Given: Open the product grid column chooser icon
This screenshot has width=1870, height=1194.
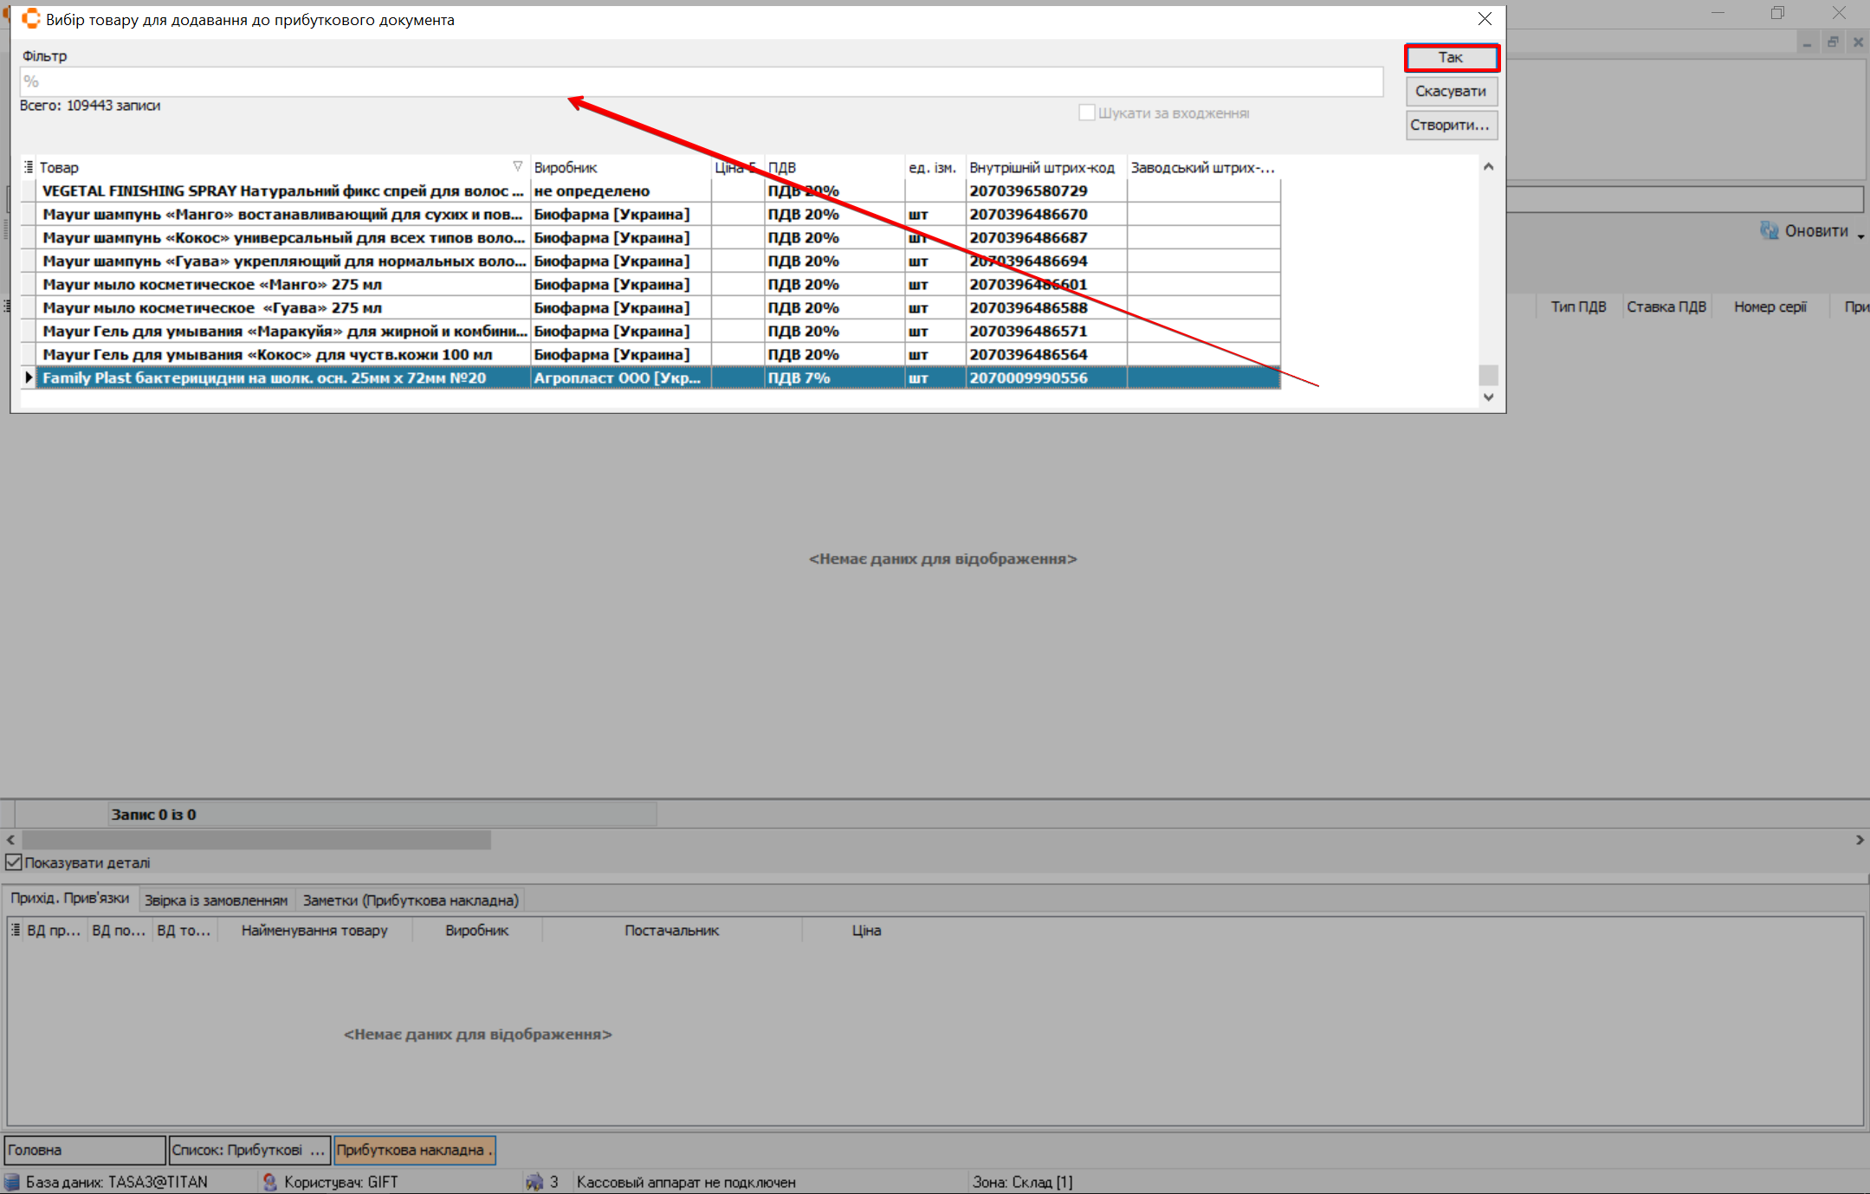Looking at the screenshot, I should tap(29, 167).
